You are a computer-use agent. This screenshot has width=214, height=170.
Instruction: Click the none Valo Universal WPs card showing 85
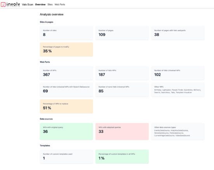[x=122, y=90]
